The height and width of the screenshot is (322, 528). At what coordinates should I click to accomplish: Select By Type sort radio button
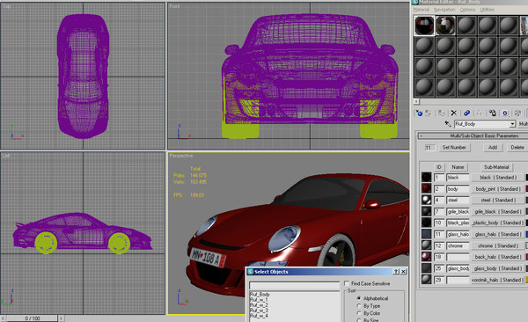(359, 306)
